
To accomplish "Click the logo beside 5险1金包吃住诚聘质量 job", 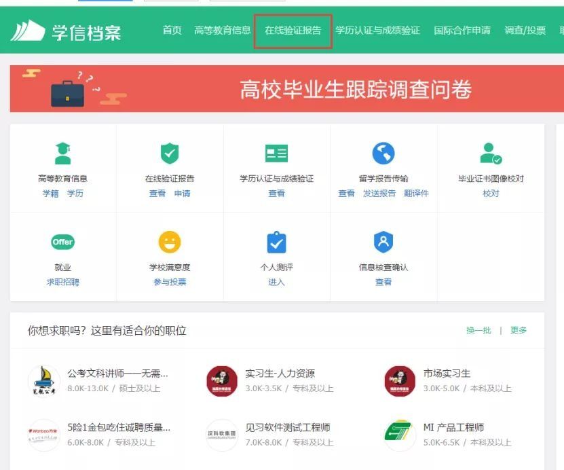I will [x=43, y=435].
